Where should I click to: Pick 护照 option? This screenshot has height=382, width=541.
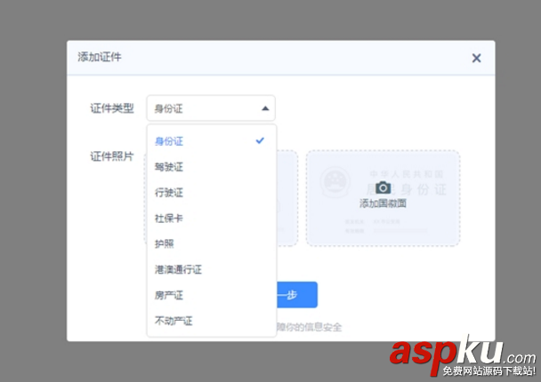[212, 244]
